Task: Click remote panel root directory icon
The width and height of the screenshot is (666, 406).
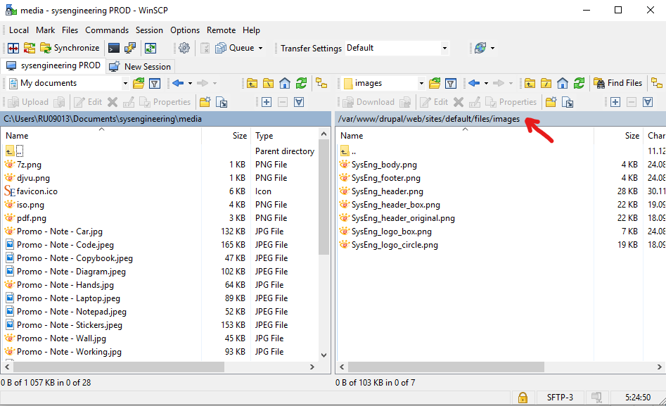Action: [x=546, y=83]
